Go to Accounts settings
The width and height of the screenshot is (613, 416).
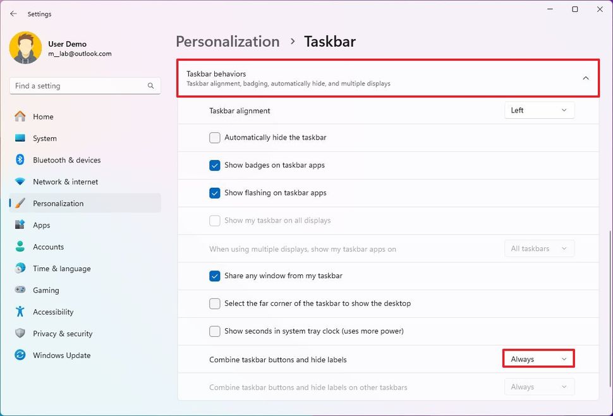(48, 247)
